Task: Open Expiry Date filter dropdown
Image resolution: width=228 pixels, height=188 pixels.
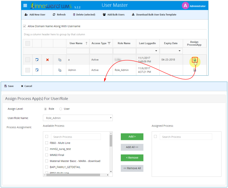Action: [180, 51]
